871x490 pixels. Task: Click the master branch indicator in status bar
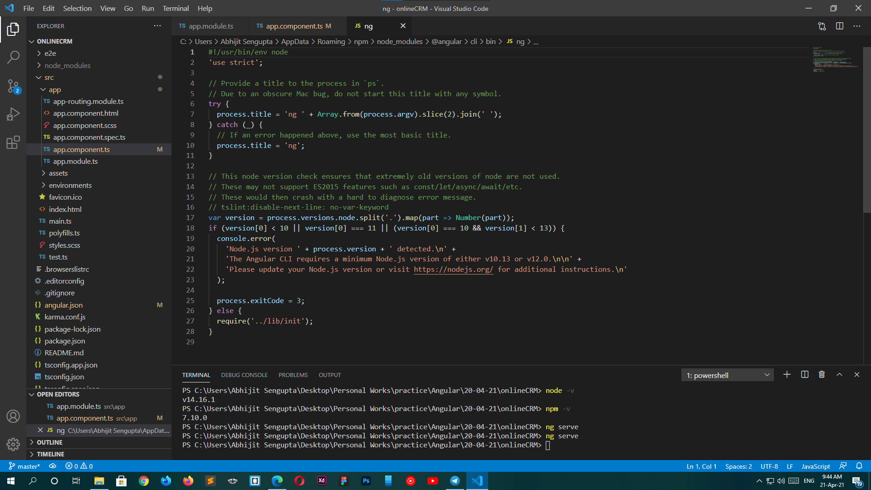[x=24, y=466]
